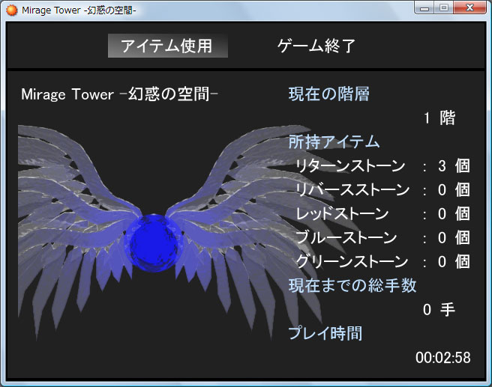492x387 pixels.
Task: Select the グリーンストーン item row
Action: 382,262
